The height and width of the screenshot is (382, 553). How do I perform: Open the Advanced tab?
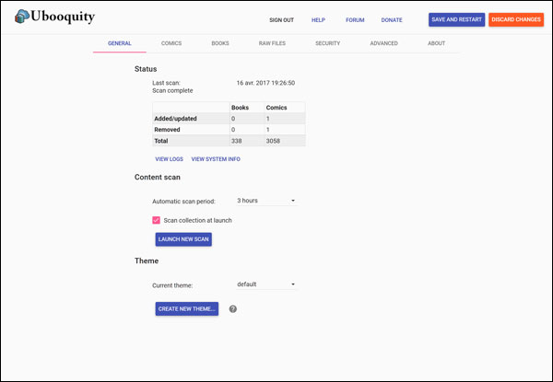pyautogui.click(x=383, y=43)
